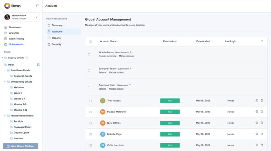Open the Wonderblum account switcher dropdown
The height and width of the screenshot is (151, 271).
point(36,17)
